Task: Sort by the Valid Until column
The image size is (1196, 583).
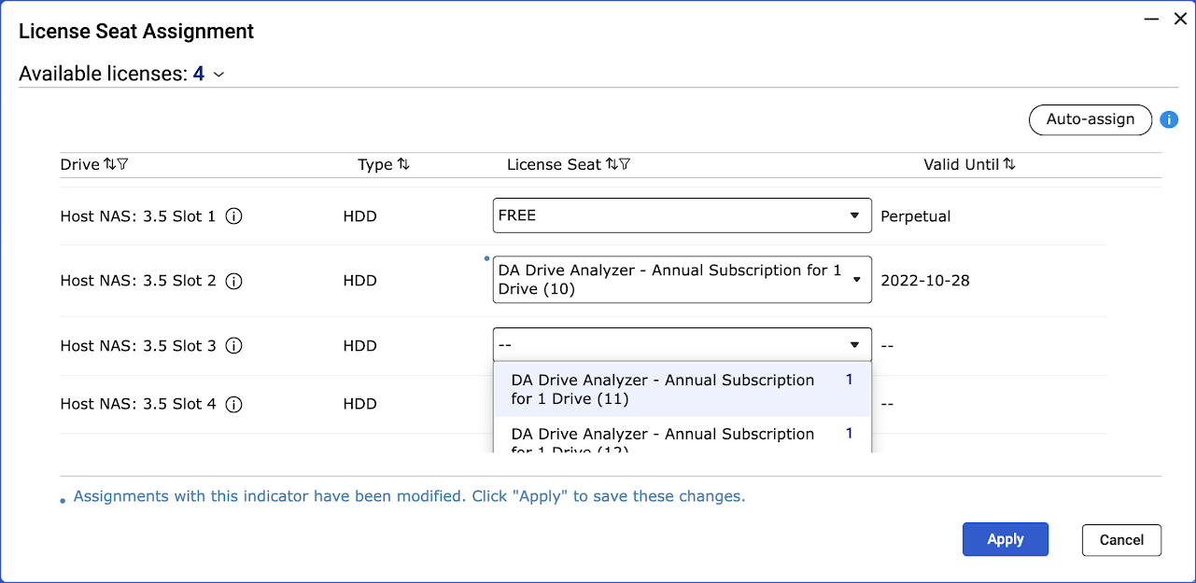Action: coord(1009,164)
